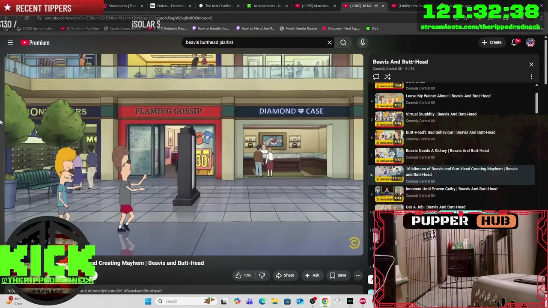Open Task View in the taskbar
The image size is (548, 308).
tap(224, 301)
